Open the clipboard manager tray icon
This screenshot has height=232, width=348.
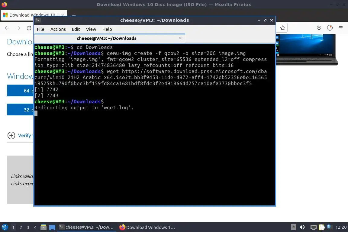(322, 227)
